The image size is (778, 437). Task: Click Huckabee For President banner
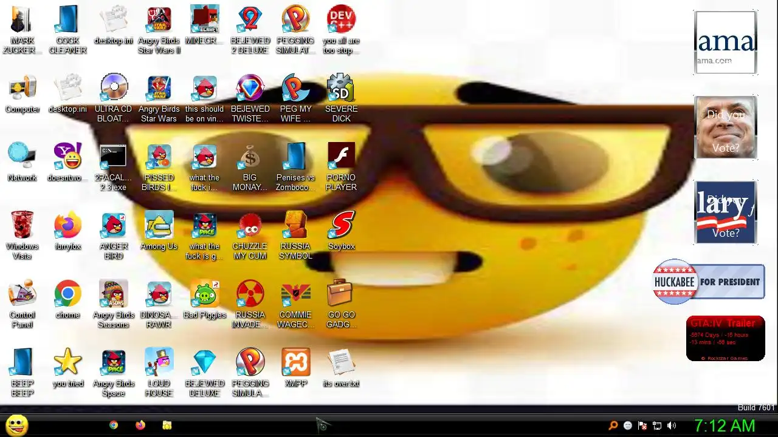coord(709,282)
